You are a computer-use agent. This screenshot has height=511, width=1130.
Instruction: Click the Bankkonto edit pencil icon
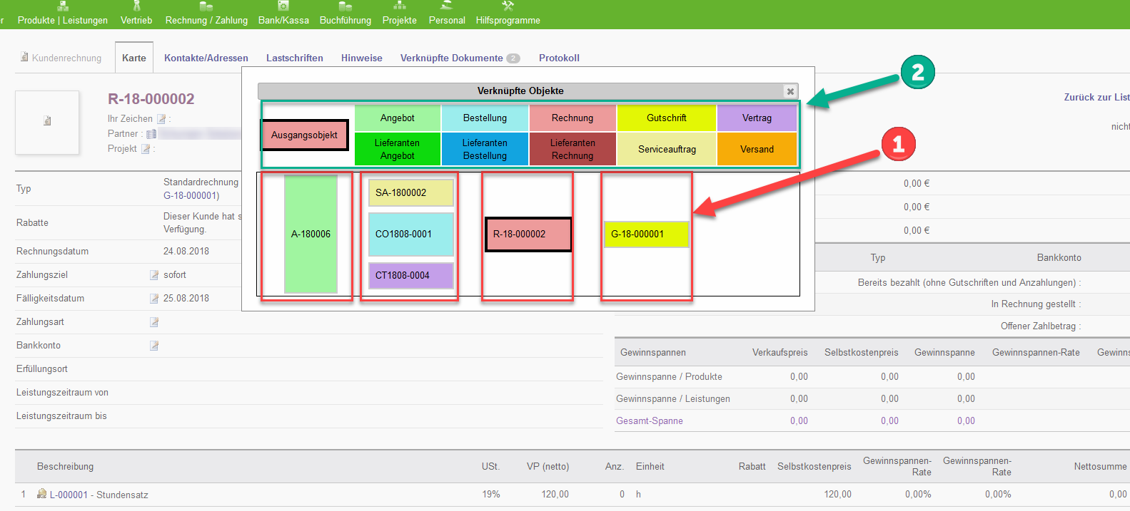(x=154, y=346)
